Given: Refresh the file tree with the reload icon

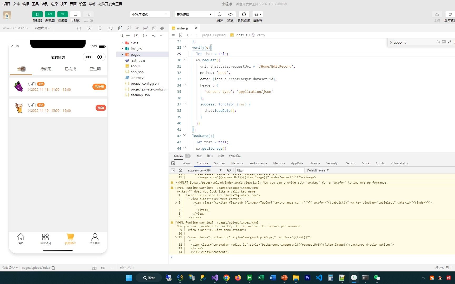Looking at the screenshot, I should [x=145, y=35].
